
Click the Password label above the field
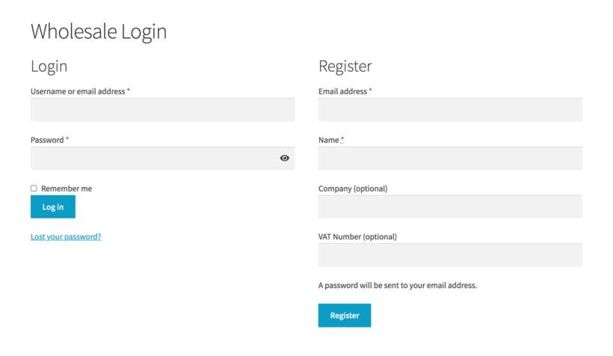pos(47,140)
